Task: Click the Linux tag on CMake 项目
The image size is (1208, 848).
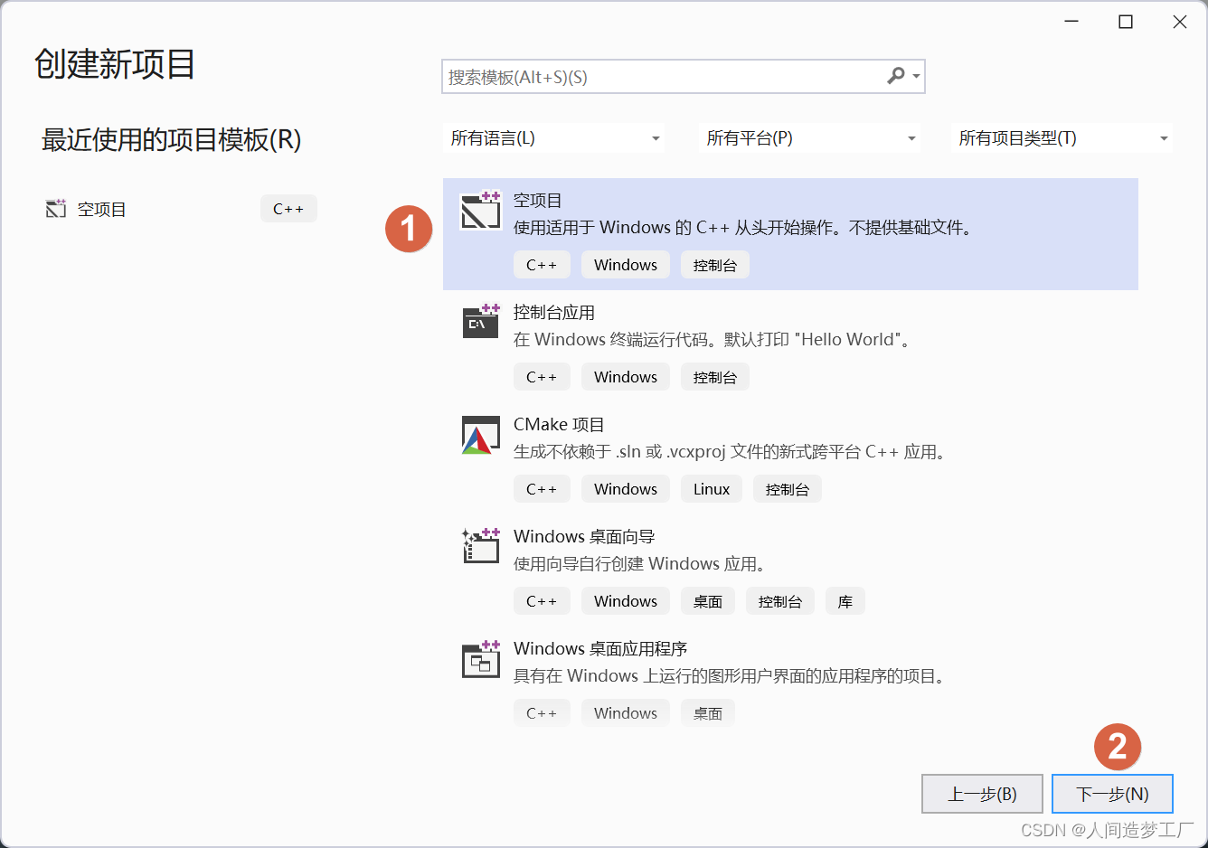Action: (712, 488)
